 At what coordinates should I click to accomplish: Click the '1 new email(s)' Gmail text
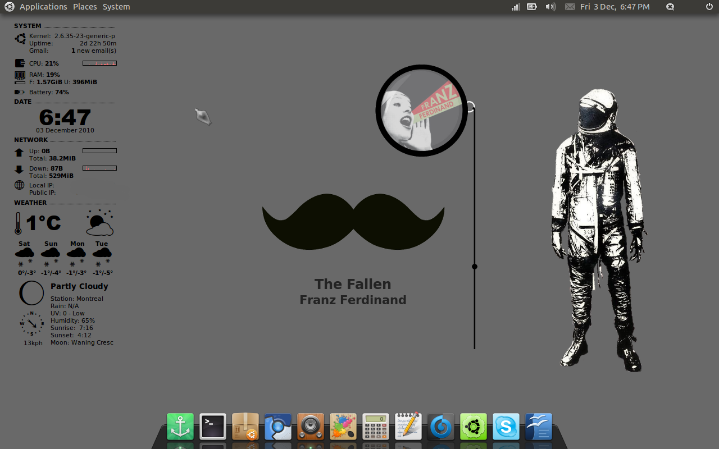[x=94, y=51]
